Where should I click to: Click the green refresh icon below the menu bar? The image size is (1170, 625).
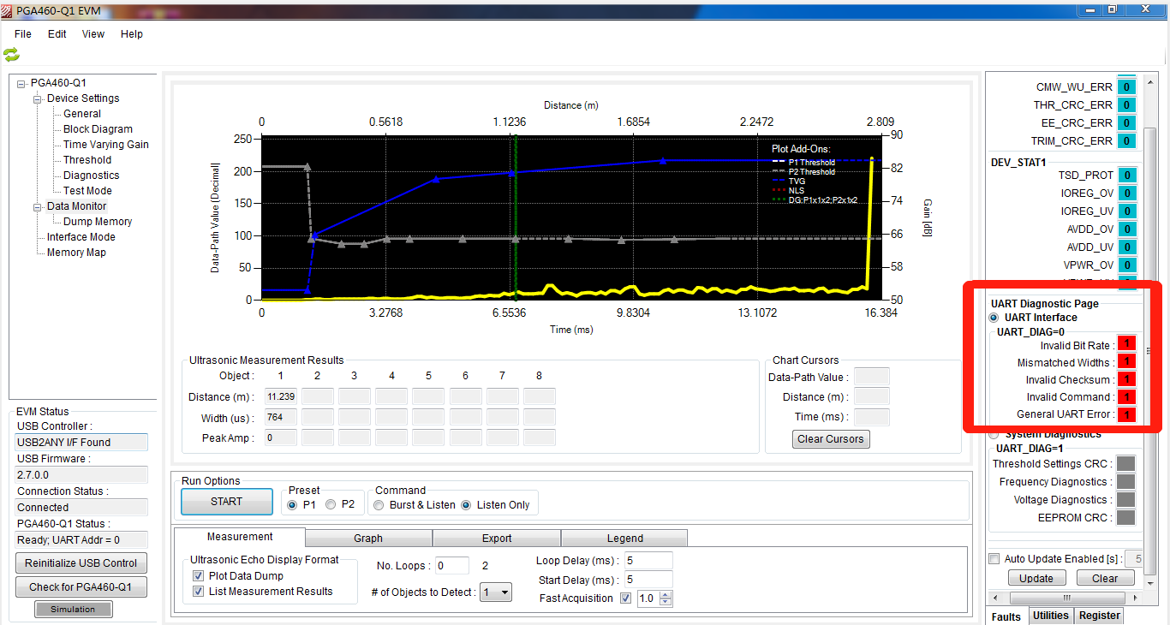point(12,54)
